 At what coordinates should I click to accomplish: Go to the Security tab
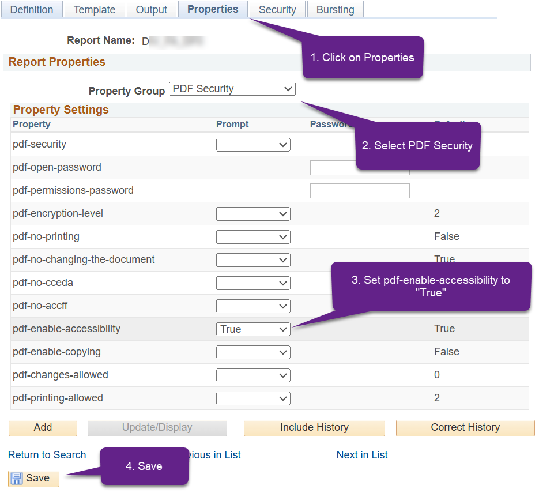[x=277, y=10]
